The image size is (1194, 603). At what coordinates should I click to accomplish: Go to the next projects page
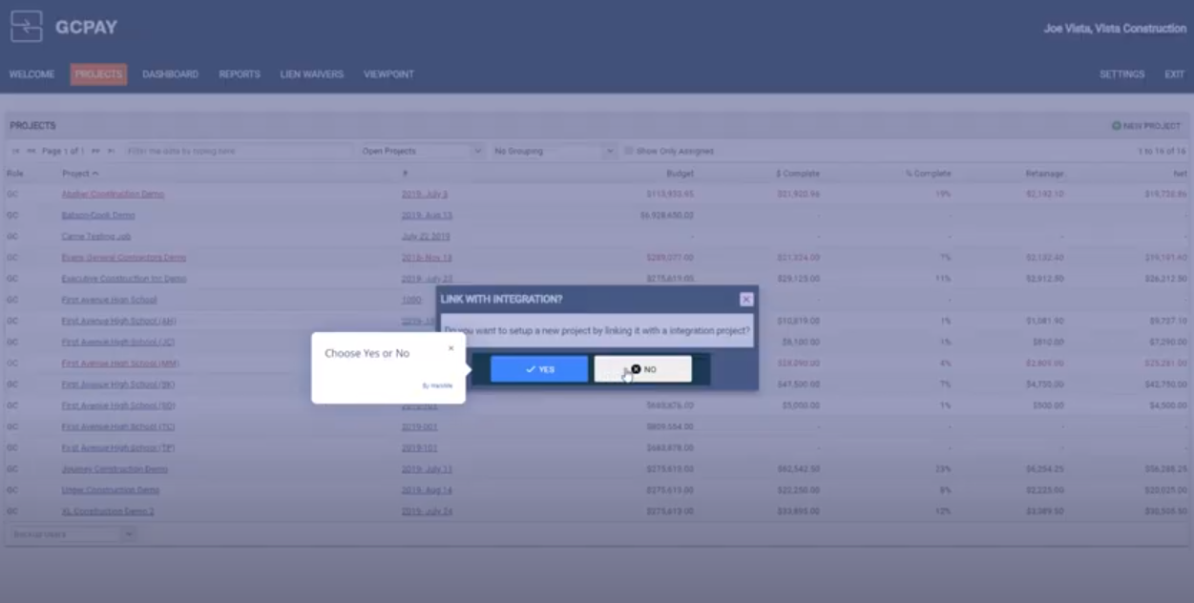pyautogui.click(x=95, y=151)
